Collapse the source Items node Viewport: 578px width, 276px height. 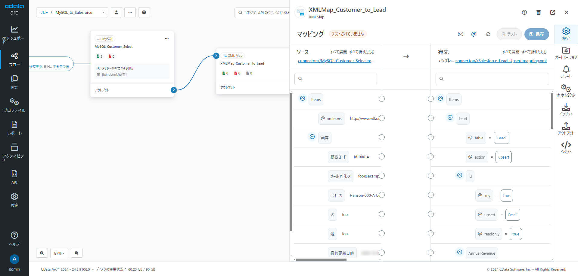click(303, 98)
